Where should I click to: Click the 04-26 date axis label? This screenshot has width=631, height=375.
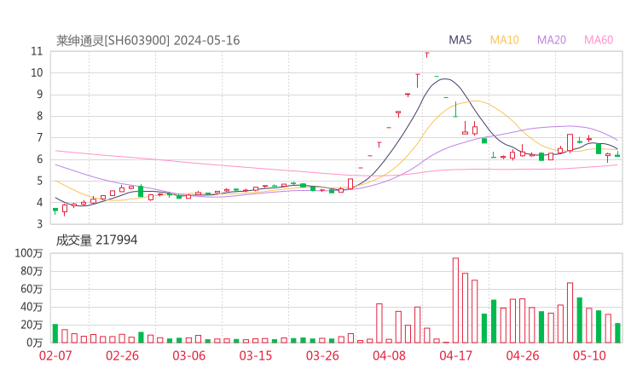(x=523, y=355)
